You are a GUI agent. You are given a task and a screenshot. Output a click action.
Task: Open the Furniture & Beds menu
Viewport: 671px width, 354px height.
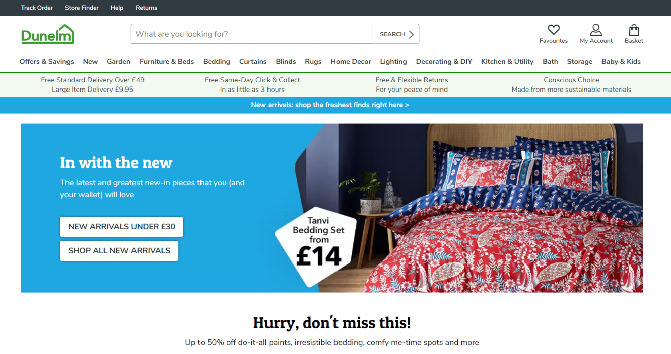[x=167, y=61]
